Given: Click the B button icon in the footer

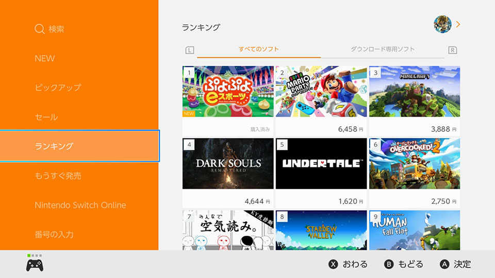Looking at the screenshot, I should click(x=389, y=264).
